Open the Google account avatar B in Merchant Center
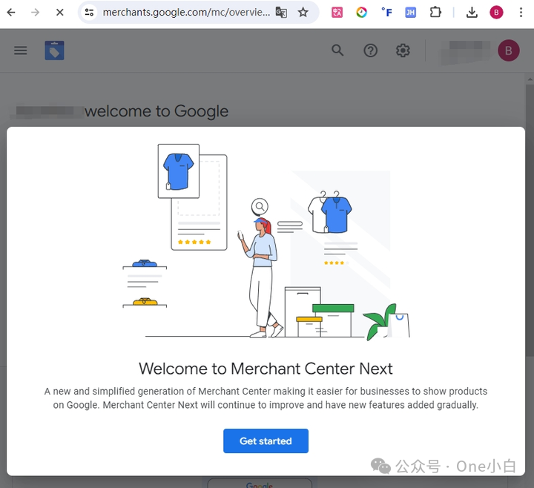The height and width of the screenshot is (488, 534). click(x=509, y=50)
